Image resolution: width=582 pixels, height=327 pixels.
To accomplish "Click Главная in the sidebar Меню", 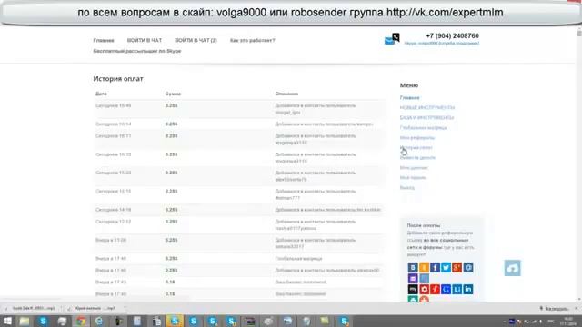I will click(x=410, y=98).
